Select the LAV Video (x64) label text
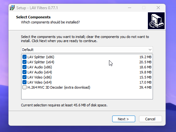176x132 pixels. [39, 82]
